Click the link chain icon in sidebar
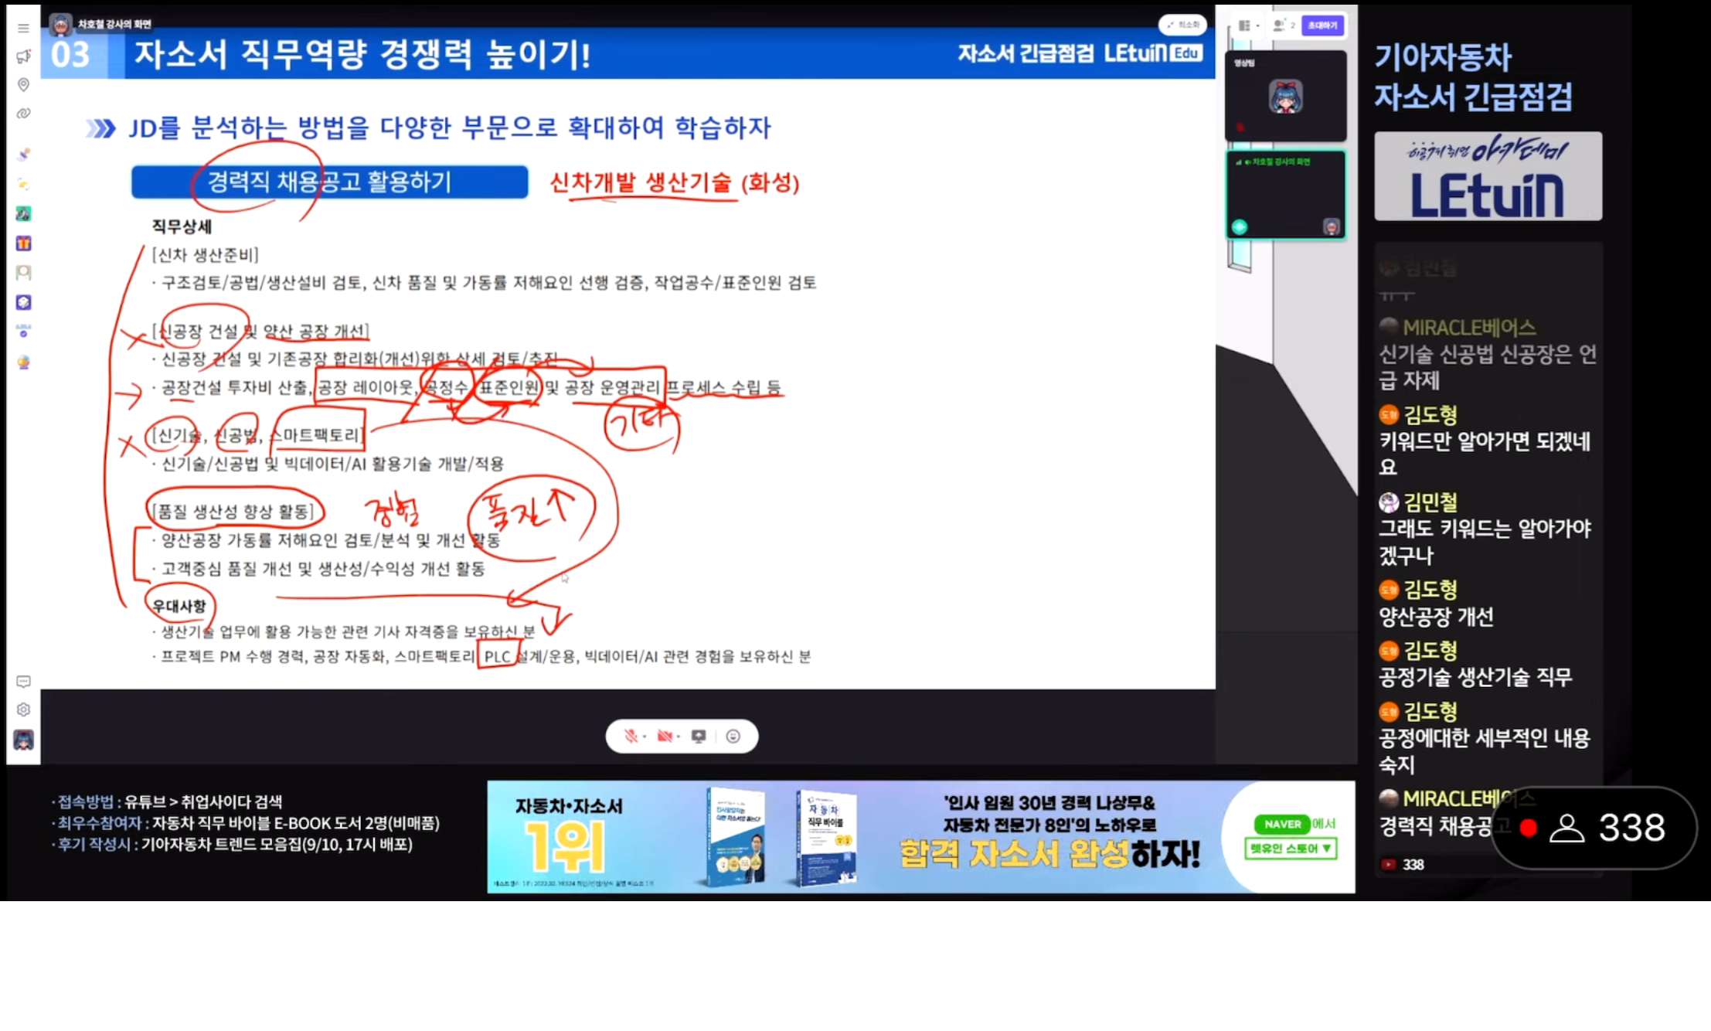This screenshot has height=1031, width=1711. (x=23, y=114)
